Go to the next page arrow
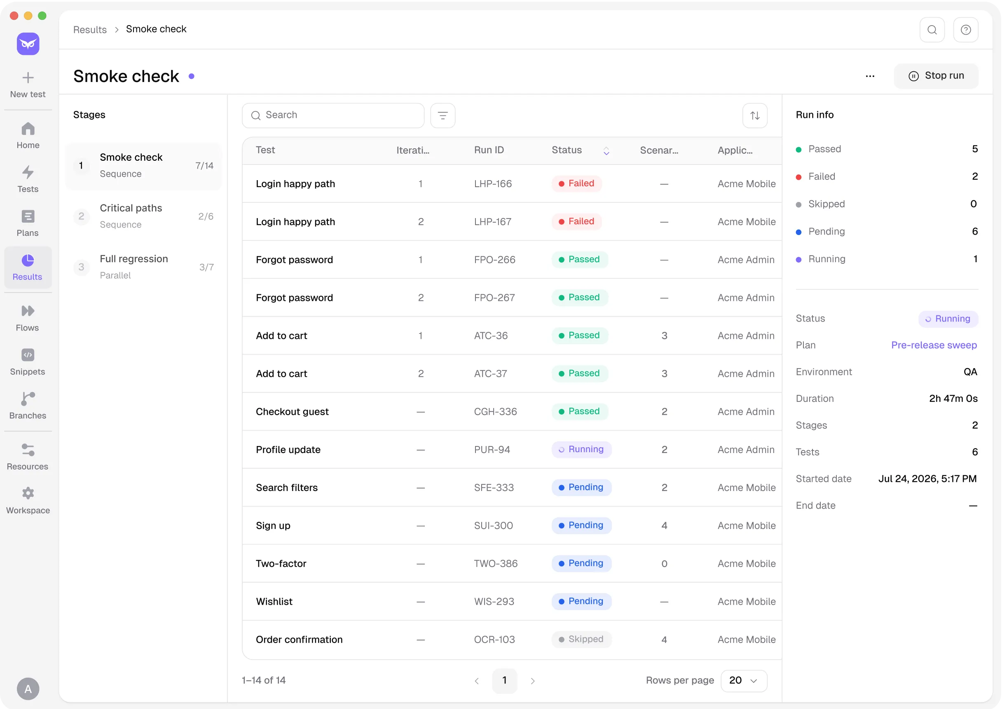The height and width of the screenshot is (709, 1002). pos(532,681)
